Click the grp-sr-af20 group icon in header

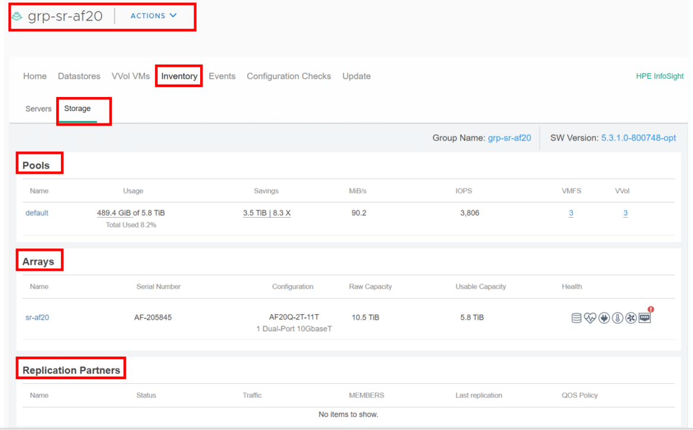17,17
